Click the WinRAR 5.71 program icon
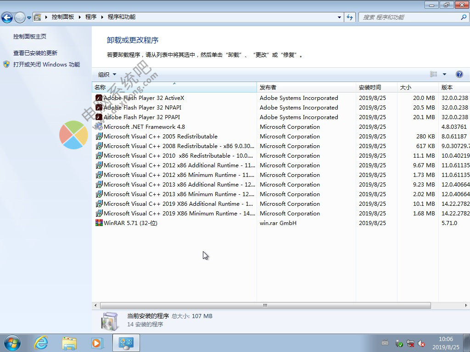The image size is (470, 352). pos(99,223)
